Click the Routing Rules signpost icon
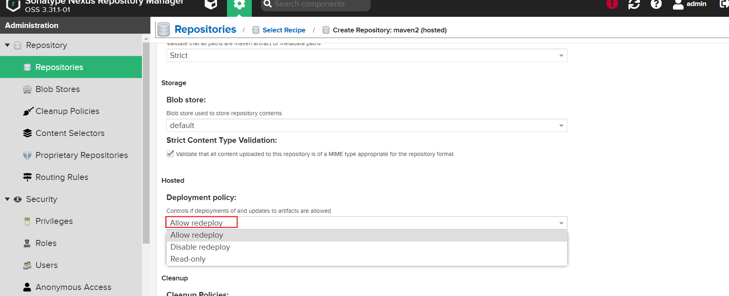Image resolution: width=729 pixels, height=296 pixels. point(27,177)
